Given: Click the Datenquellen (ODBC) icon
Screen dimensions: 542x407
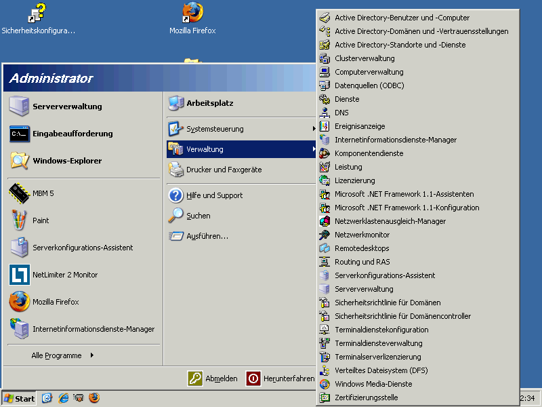Looking at the screenshot, I should click(x=325, y=85).
